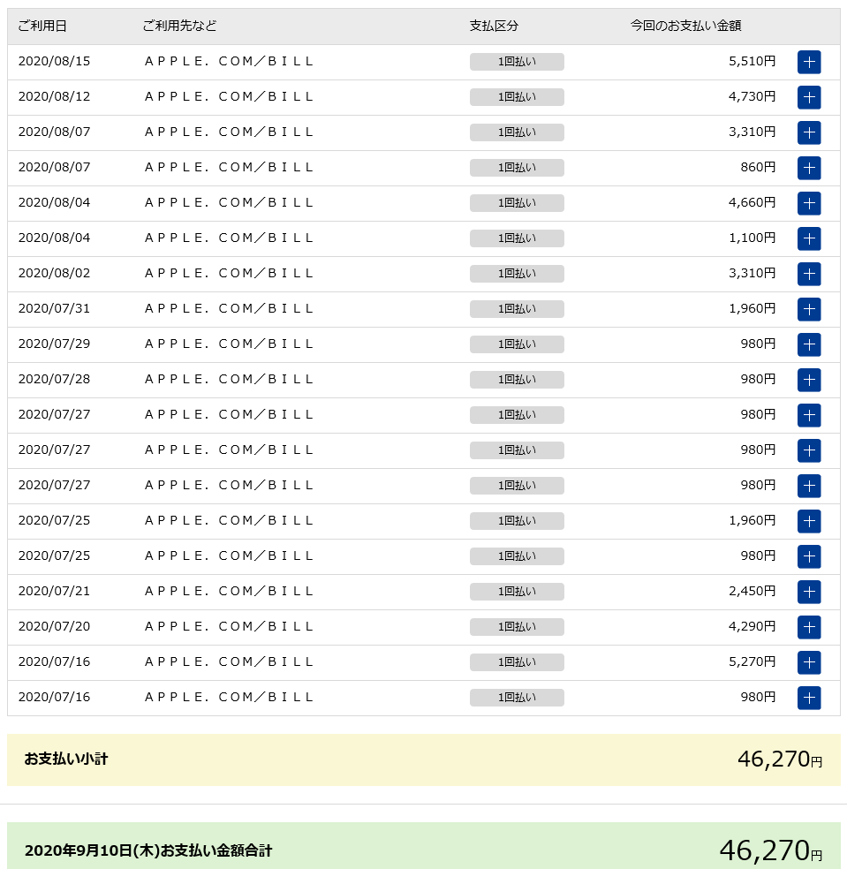Click the 46,270円 subtotal in yellow bar
This screenshot has width=847, height=869.
tap(780, 759)
